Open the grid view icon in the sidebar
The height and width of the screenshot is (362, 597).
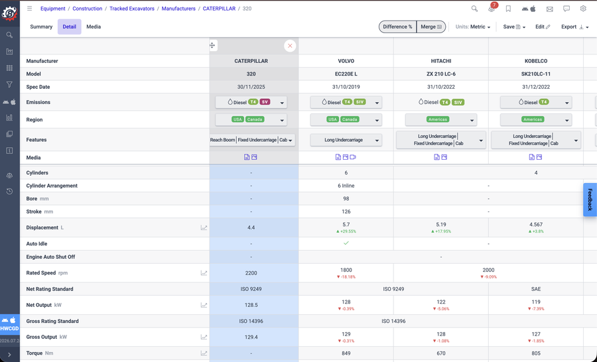point(9,68)
